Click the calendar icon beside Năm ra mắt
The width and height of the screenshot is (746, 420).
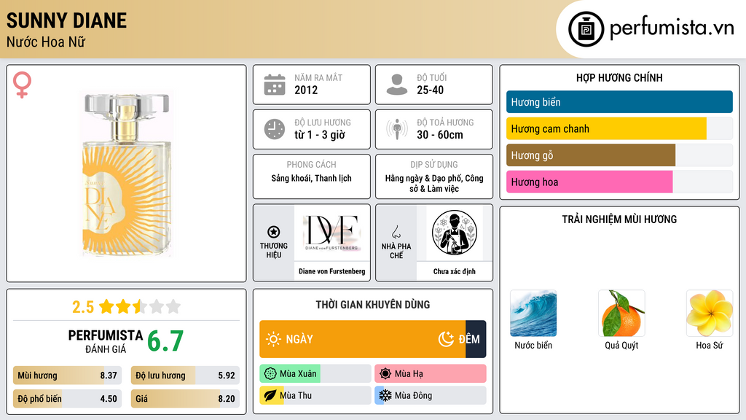[275, 85]
